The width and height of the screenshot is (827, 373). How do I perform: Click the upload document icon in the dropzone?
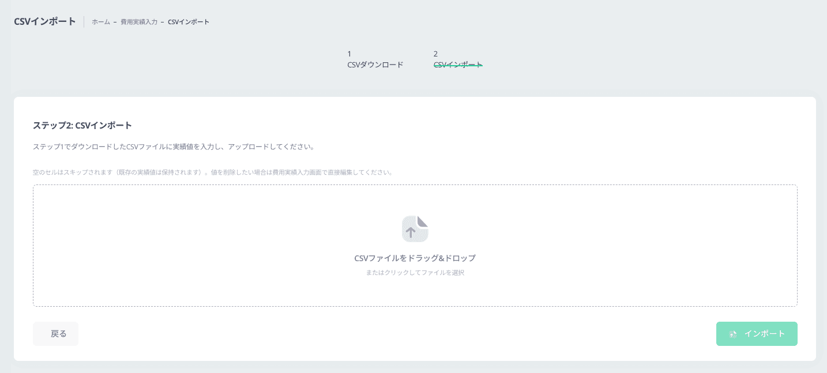pos(415,228)
